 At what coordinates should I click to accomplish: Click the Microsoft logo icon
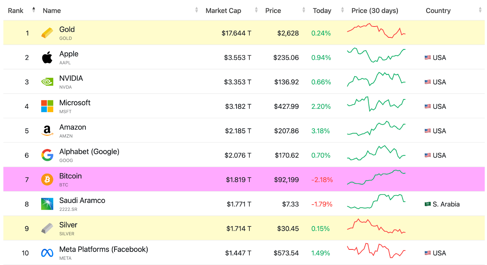pyautogui.click(x=47, y=106)
